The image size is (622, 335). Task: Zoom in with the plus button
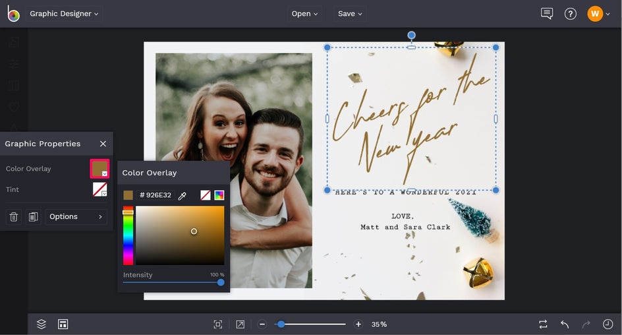click(x=358, y=324)
